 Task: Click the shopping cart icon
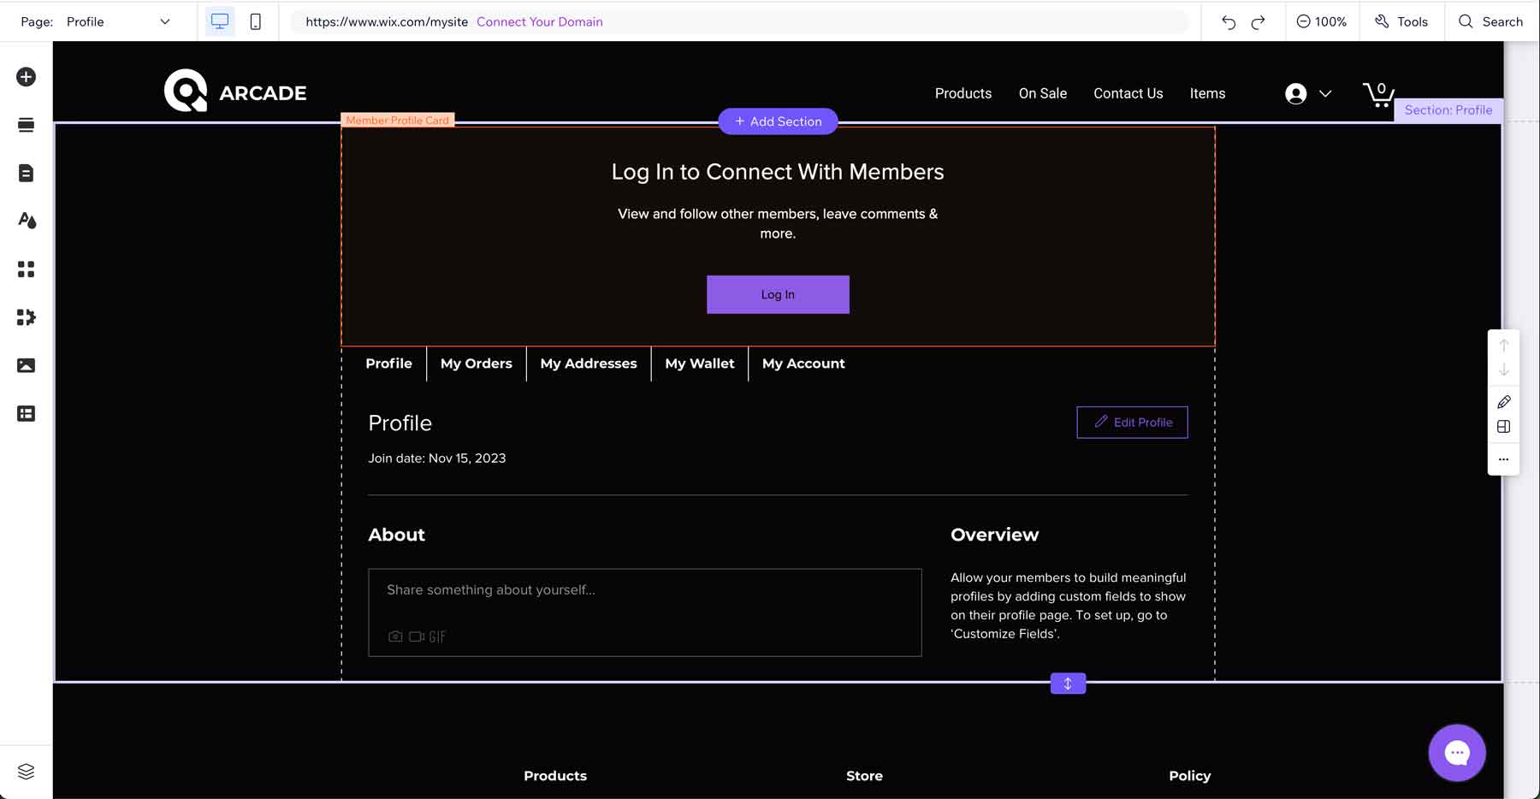(x=1377, y=94)
